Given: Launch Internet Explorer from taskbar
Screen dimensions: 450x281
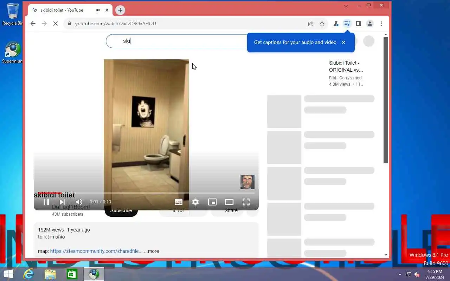Looking at the screenshot, I should [28, 274].
